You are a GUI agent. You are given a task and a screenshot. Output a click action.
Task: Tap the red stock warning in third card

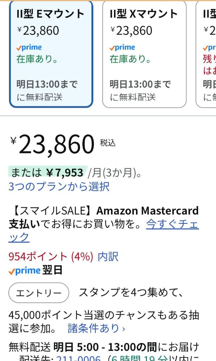point(209,65)
